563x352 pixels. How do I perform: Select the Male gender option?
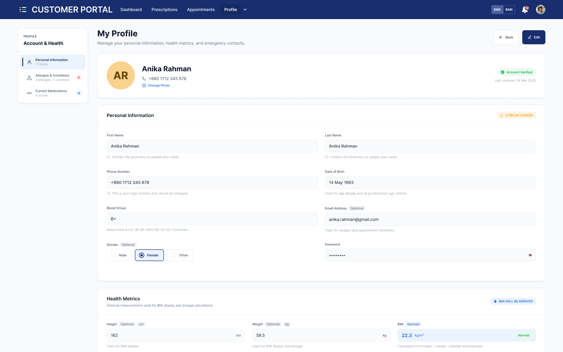coord(119,255)
